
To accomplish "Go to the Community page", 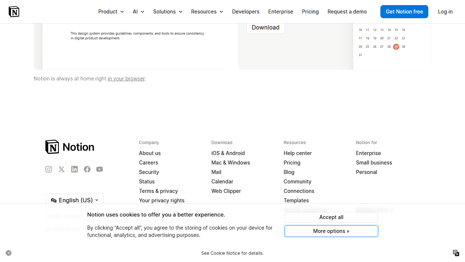I will point(298,182).
